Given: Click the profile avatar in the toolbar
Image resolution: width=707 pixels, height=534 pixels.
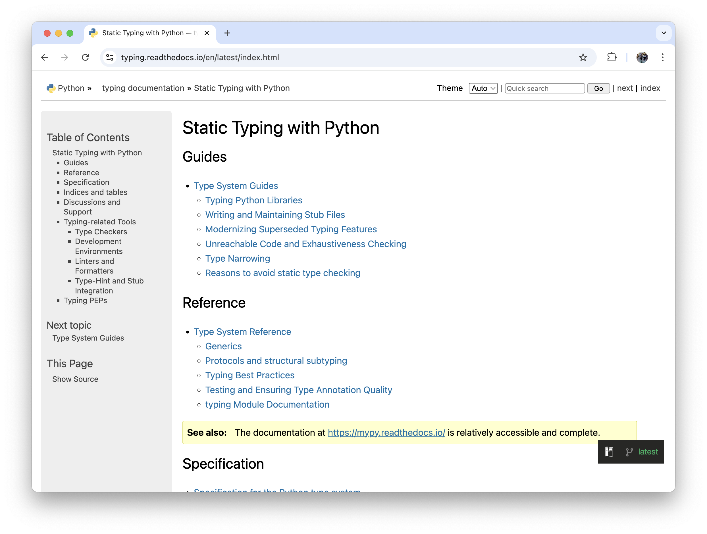Looking at the screenshot, I should point(642,58).
